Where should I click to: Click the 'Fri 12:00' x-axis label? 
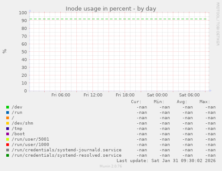pos(93,95)
